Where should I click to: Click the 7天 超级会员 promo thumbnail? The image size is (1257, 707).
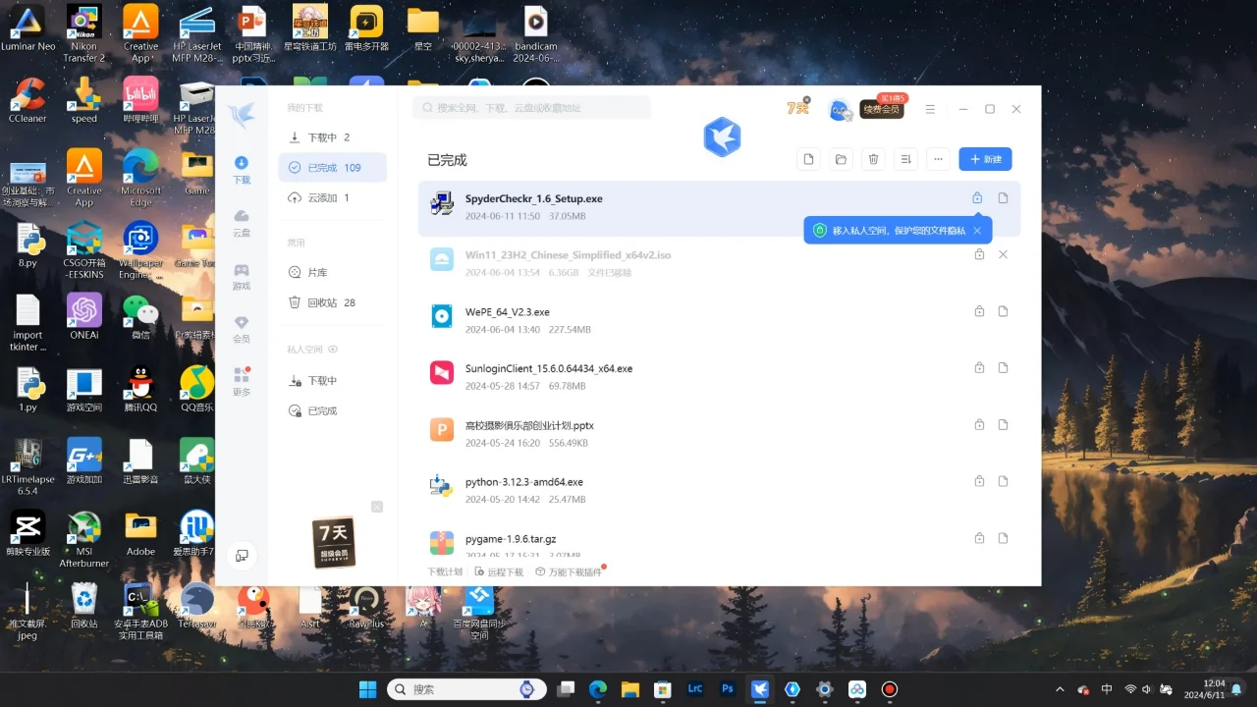[x=333, y=543]
